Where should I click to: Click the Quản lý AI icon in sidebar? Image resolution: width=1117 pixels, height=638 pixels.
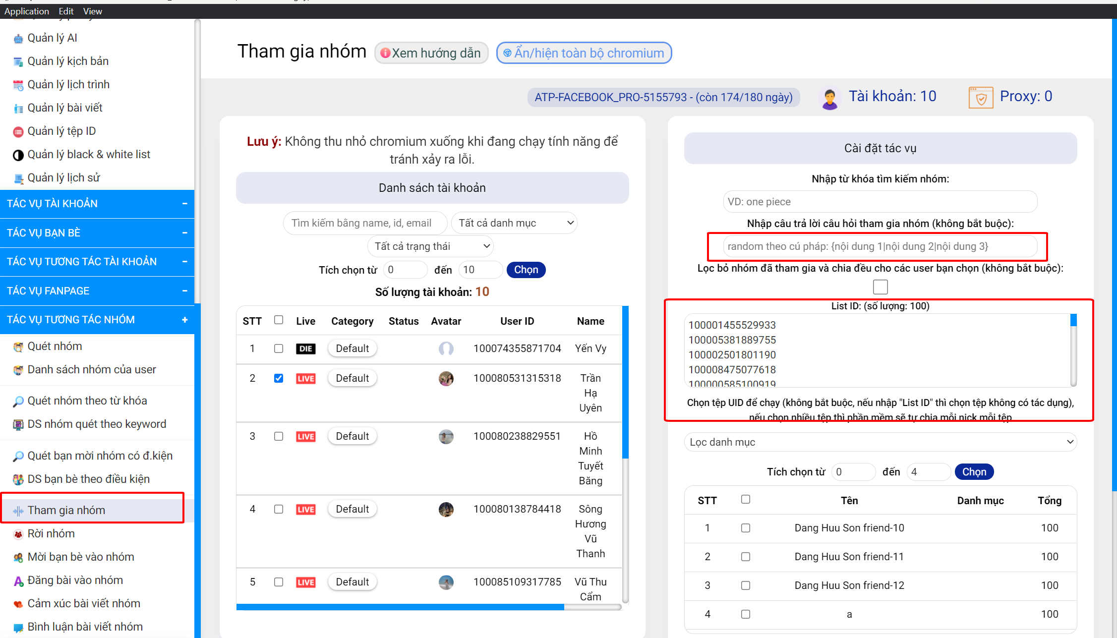pyautogui.click(x=17, y=38)
